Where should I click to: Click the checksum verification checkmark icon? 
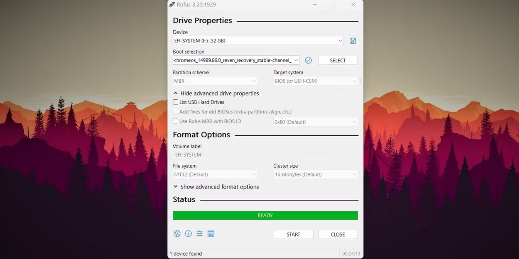point(308,60)
